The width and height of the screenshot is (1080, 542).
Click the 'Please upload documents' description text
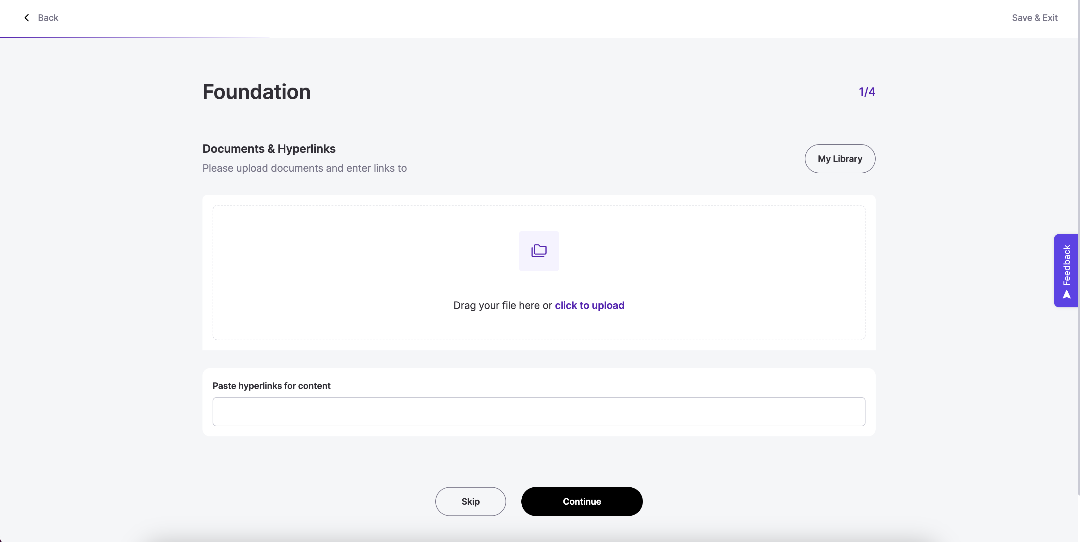point(304,168)
